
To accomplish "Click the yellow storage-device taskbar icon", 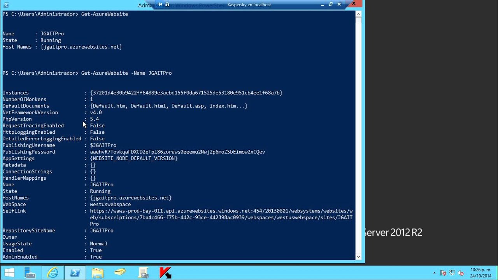I will coord(120,272).
